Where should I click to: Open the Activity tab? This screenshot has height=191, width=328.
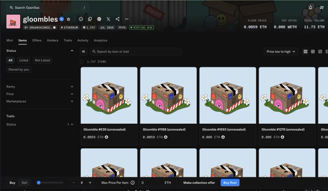coord(83,41)
